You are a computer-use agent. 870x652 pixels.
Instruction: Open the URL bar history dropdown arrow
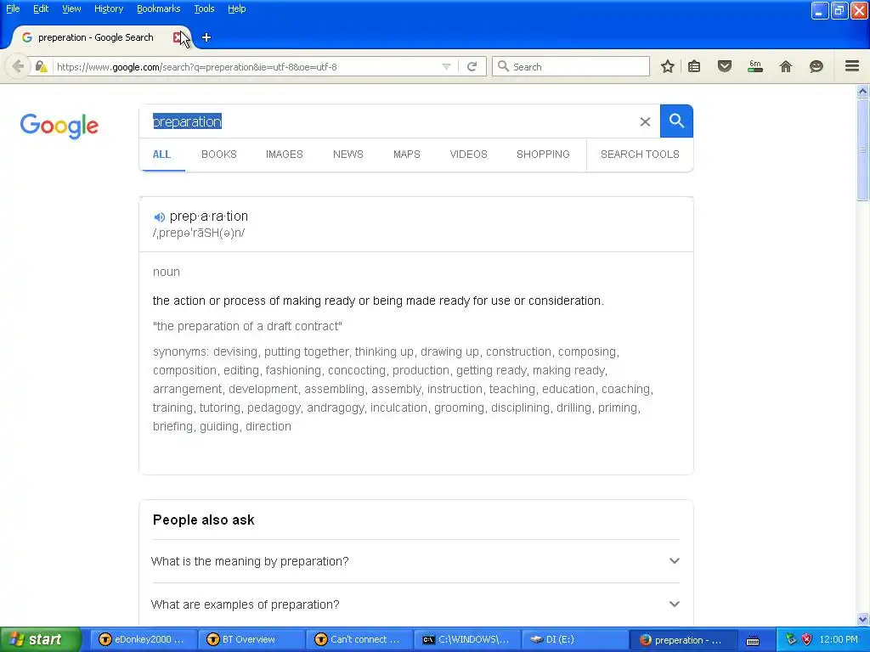coord(446,66)
